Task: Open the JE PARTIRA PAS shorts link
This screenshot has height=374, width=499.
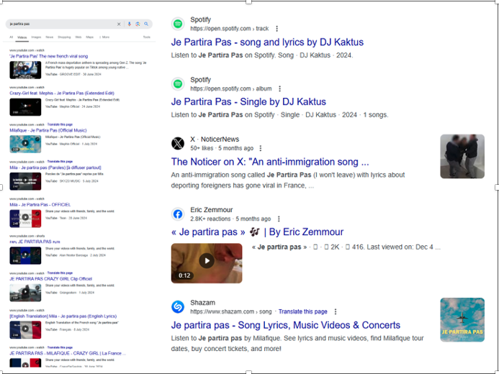Action: (x=35, y=242)
